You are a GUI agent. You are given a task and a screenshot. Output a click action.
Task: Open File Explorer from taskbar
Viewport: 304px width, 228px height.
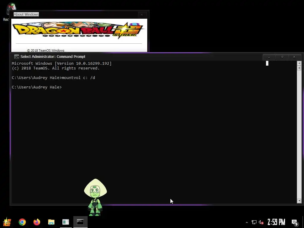tap(51, 222)
